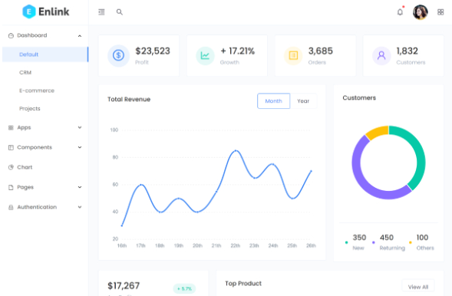Click the 1,832 customers value
This screenshot has width=452, height=296.
(x=407, y=51)
